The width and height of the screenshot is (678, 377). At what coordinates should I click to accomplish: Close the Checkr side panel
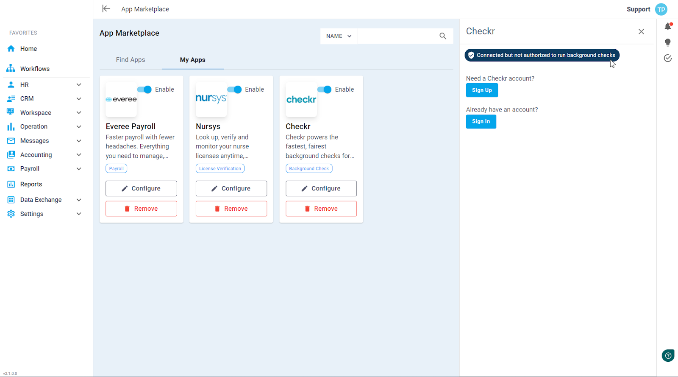click(x=641, y=31)
